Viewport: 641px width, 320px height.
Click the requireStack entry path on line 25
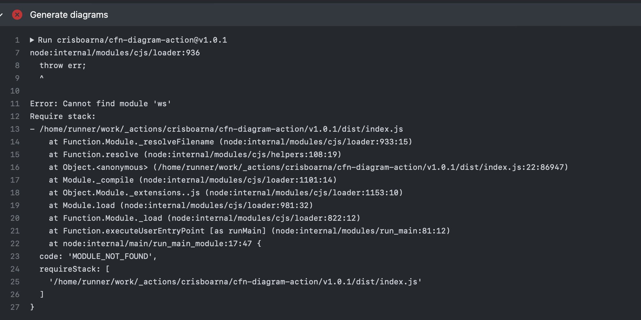(235, 282)
